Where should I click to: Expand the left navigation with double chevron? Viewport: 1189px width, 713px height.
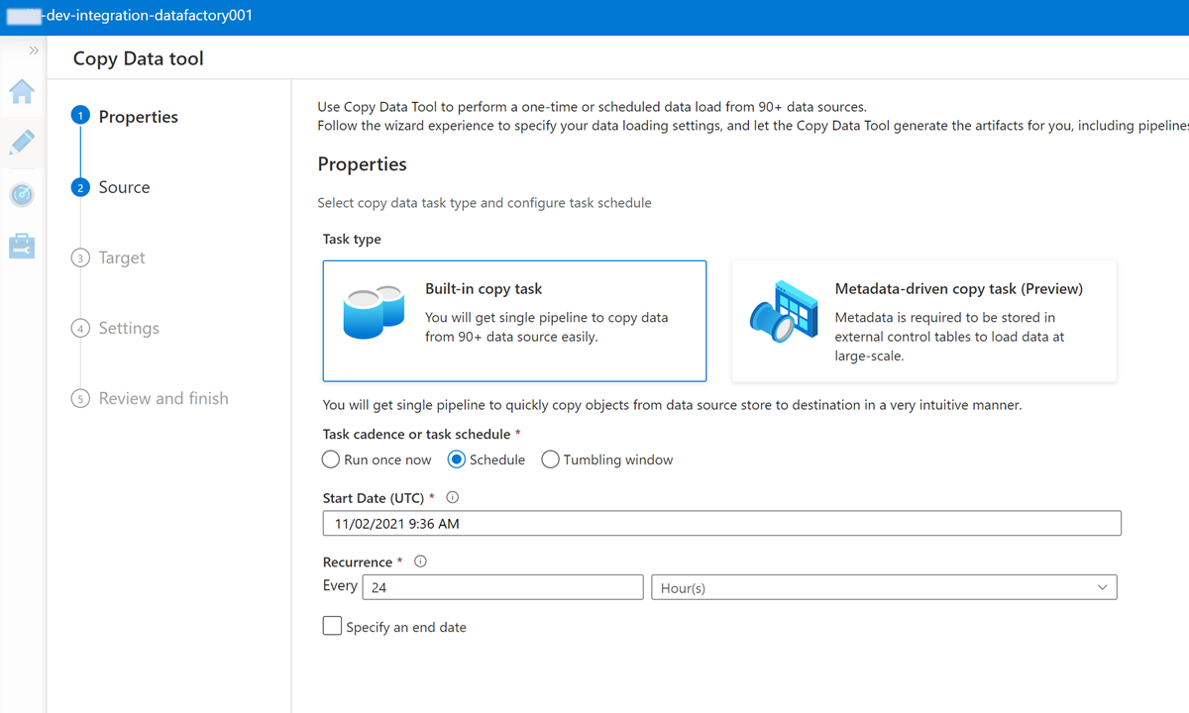click(34, 51)
